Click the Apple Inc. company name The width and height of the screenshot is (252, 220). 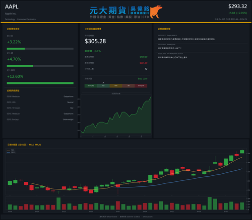[x=11, y=14]
